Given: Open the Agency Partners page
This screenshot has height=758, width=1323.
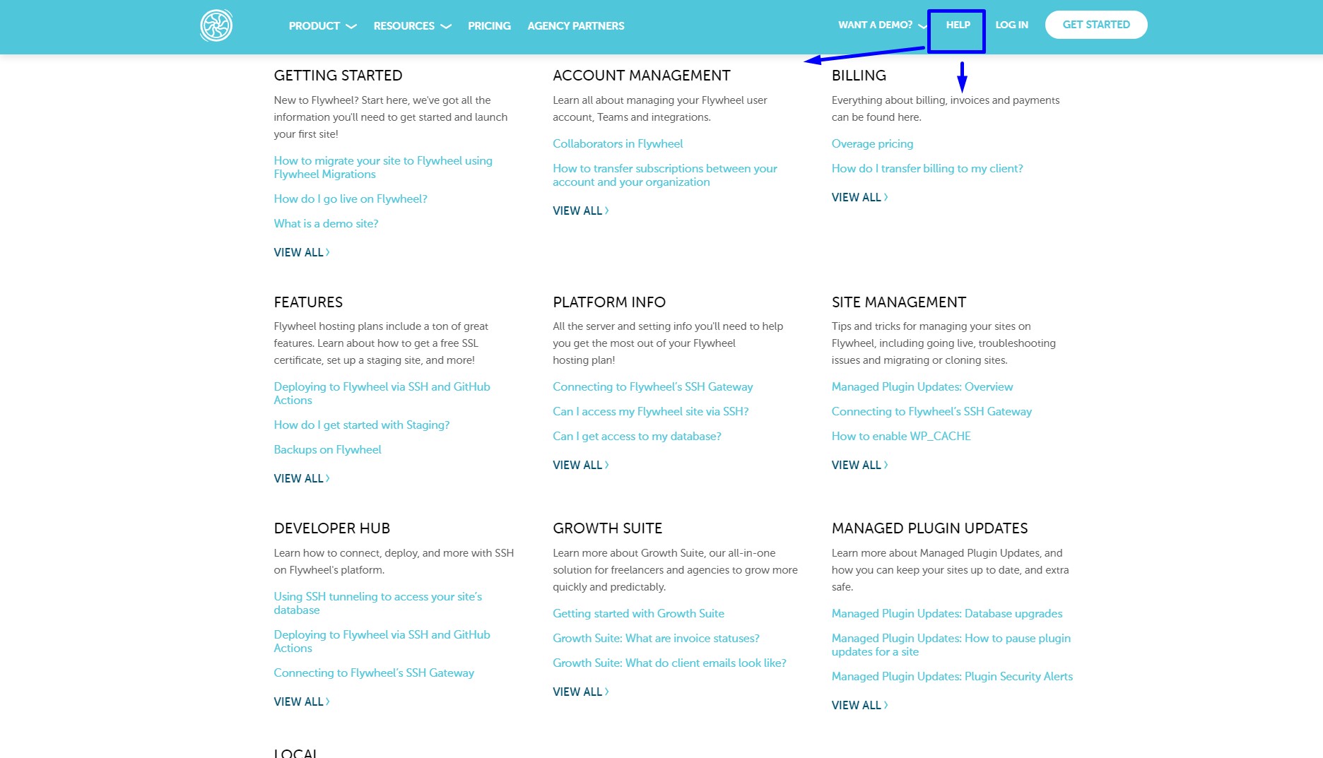Looking at the screenshot, I should (x=576, y=26).
